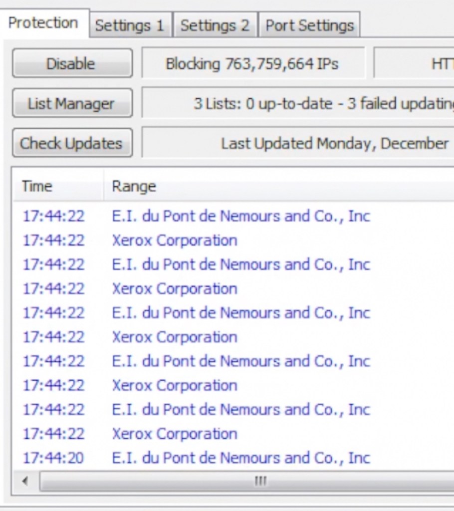Viewport: 454px width, 511px height.
Task: Select the bottom-most Xerox Corporation log entry
Action: (x=175, y=434)
